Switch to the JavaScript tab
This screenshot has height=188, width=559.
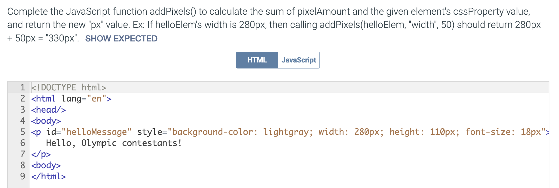299,60
